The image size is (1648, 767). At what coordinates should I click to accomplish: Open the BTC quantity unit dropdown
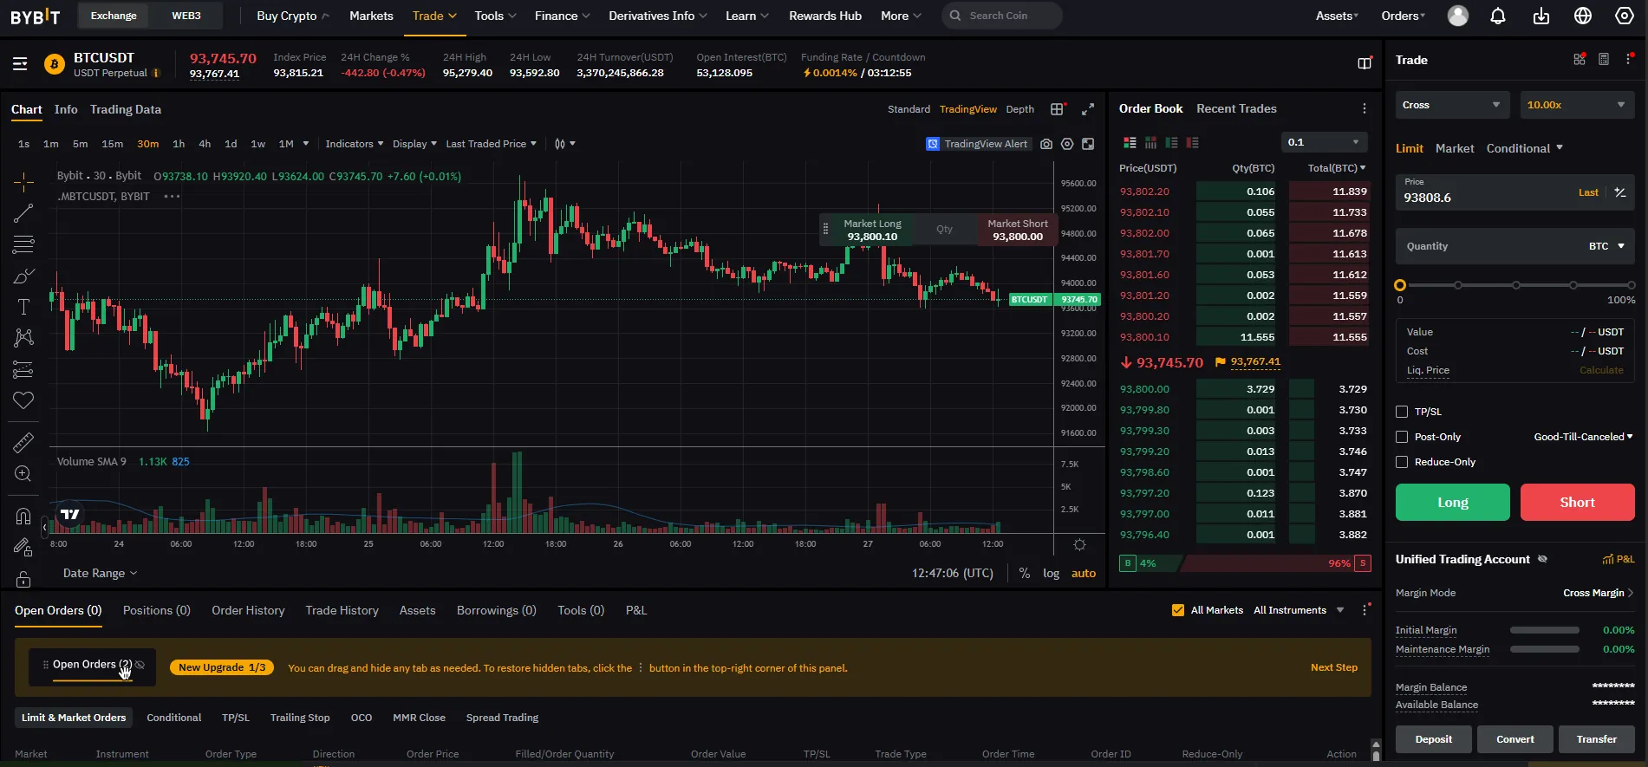(x=1606, y=246)
